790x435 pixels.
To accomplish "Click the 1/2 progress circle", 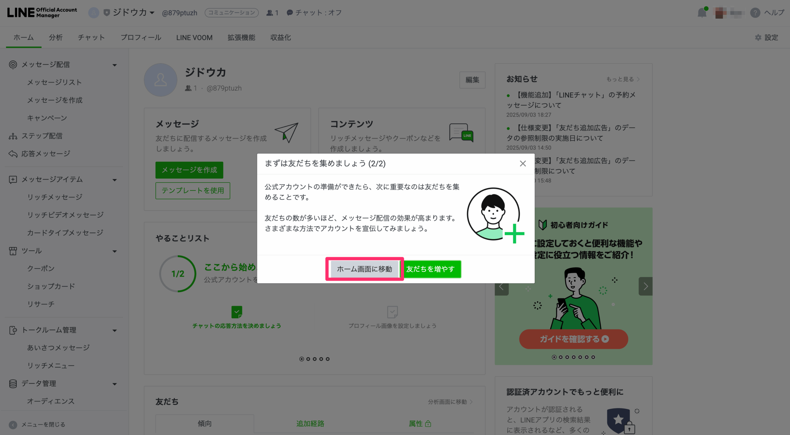I will point(178,274).
